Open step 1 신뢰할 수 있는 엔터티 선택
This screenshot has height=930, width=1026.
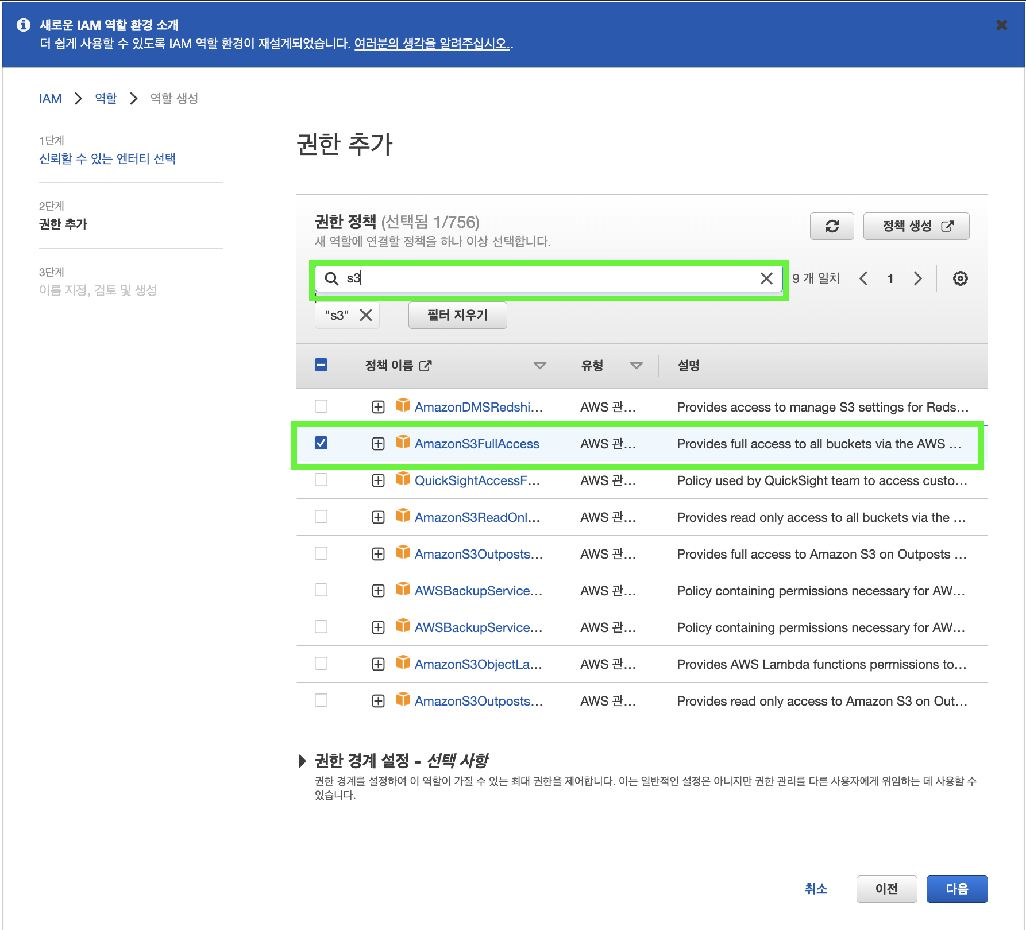pos(107,158)
